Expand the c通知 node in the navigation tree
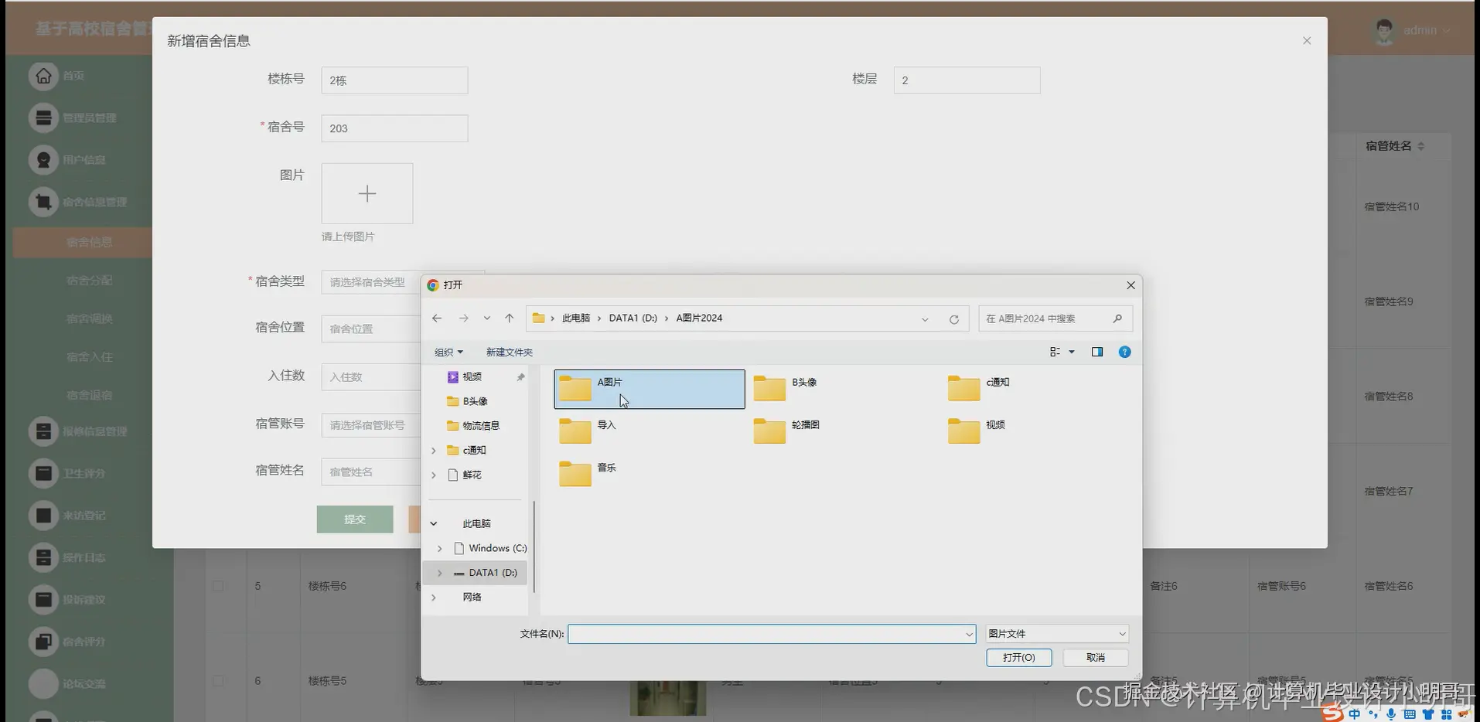Viewport: 1480px width, 722px height. (x=434, y=451)
